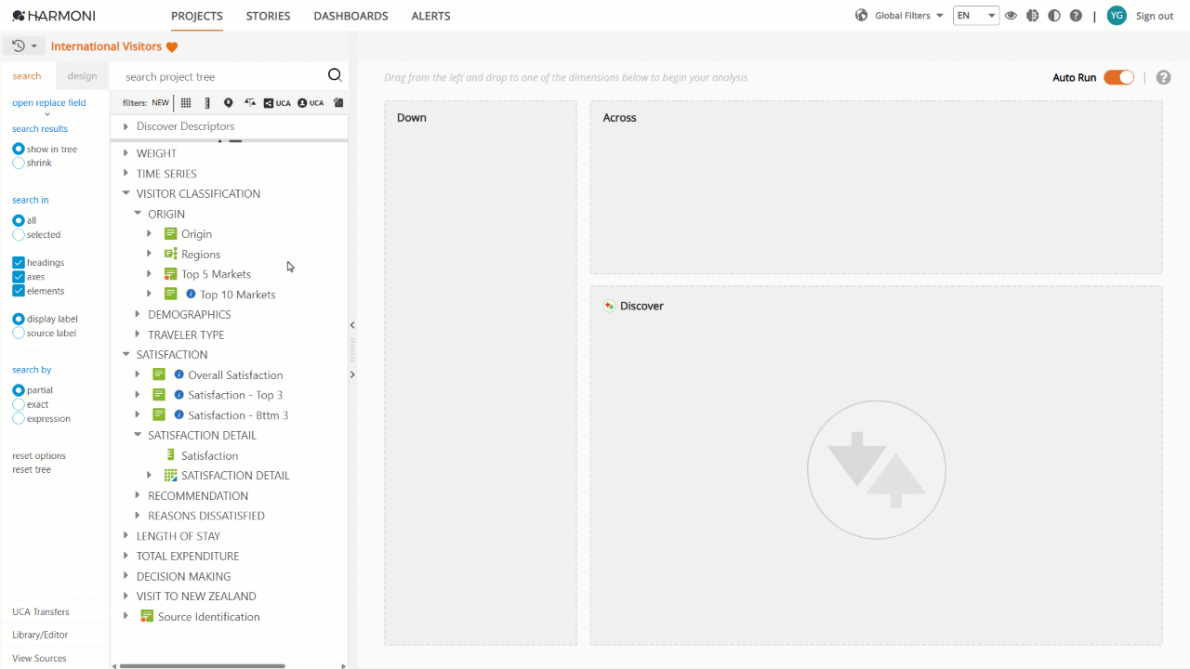Click the favorite heart next to International Visitors

(x=172, y=46)
